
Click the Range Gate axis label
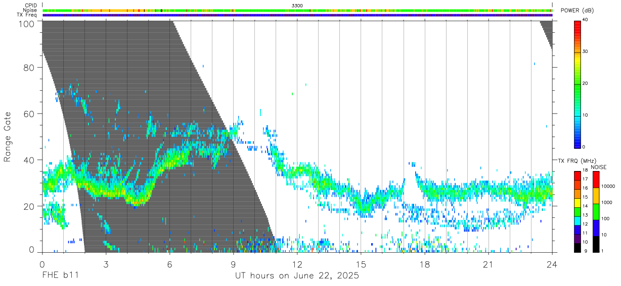[8, 137]
